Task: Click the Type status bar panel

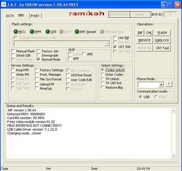Action: click(x=23, y=169)
